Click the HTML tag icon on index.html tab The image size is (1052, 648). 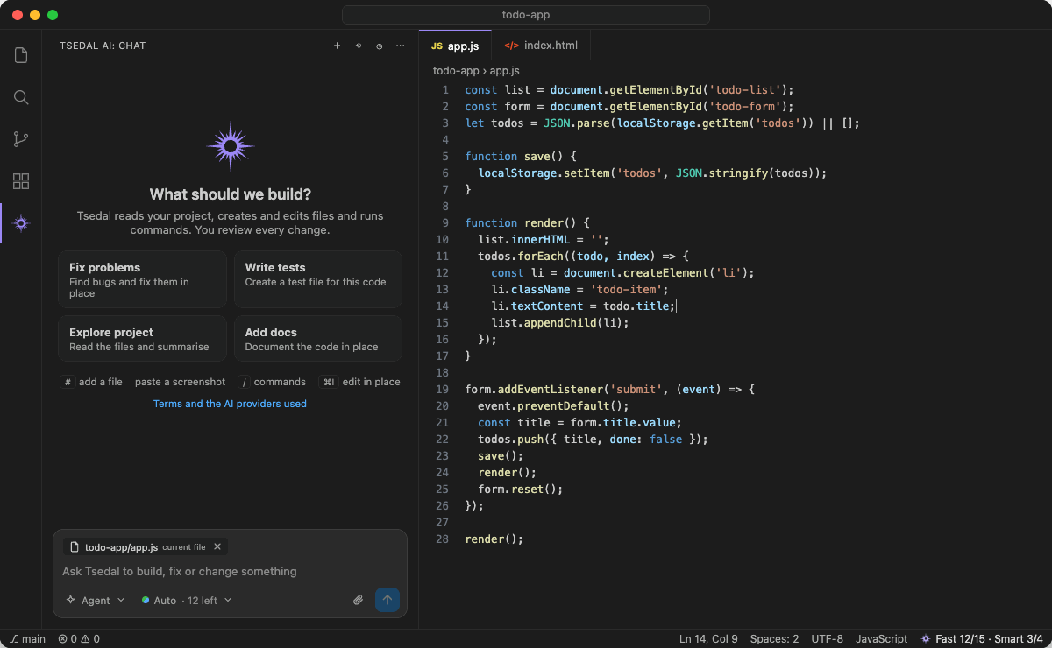[511, 46]
